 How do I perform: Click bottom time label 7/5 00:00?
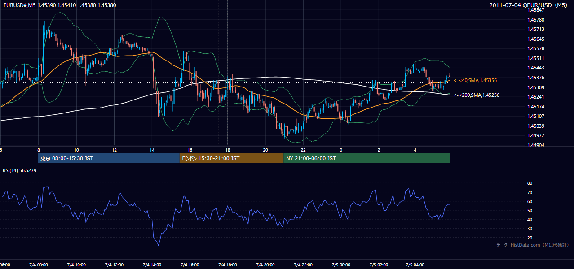340,265
